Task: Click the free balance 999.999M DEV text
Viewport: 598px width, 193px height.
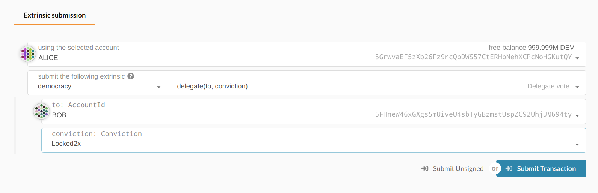Action: [x=531, y=48]
